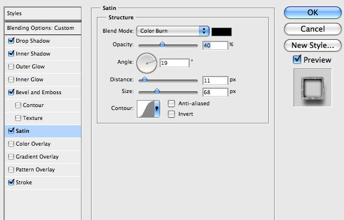The width and height of the screenshot is (344, 220).
Task: Focus the Distance value field
Action: tap(215, 81)
